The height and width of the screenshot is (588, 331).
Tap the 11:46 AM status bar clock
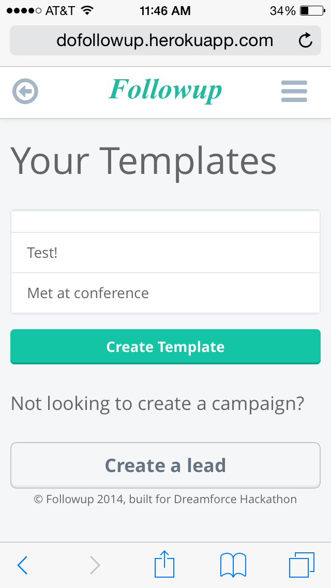pyautogui.click(x=165, y=10)
